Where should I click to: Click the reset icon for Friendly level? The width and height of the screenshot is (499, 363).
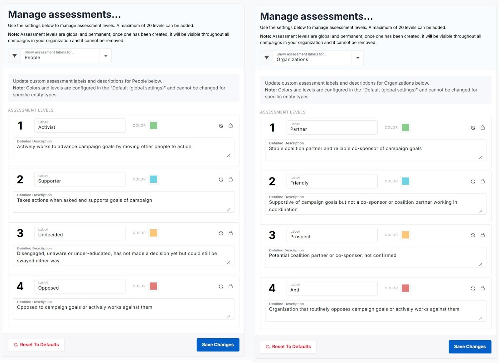point(473,181)
